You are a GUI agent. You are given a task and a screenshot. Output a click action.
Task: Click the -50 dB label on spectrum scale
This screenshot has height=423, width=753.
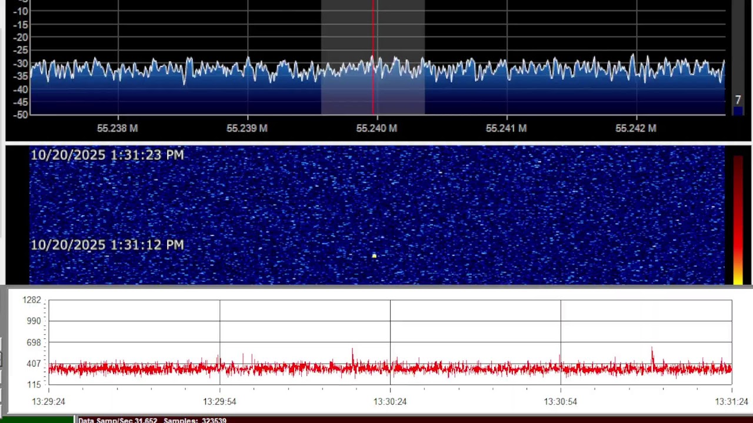pyautogui.click(x=21, y=115)
